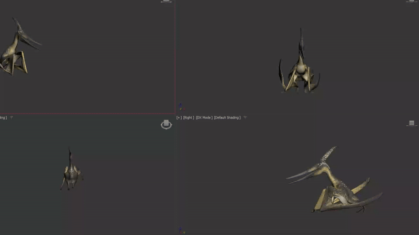Image resolution: width=419 pixels, height=235 pixels.
Task: Open the [Default Shading] viewport menu
Action: point(227,118)
